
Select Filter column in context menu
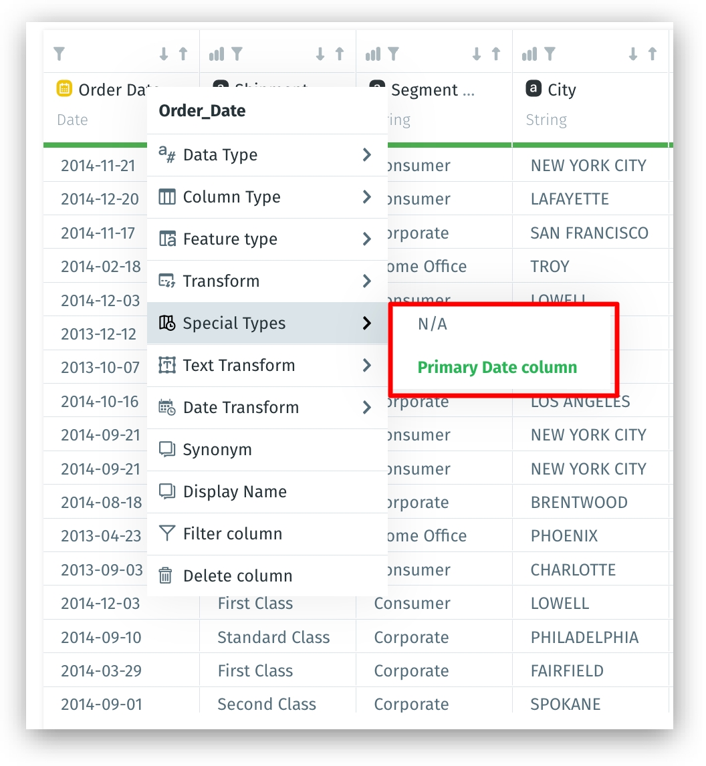[233, 533]
